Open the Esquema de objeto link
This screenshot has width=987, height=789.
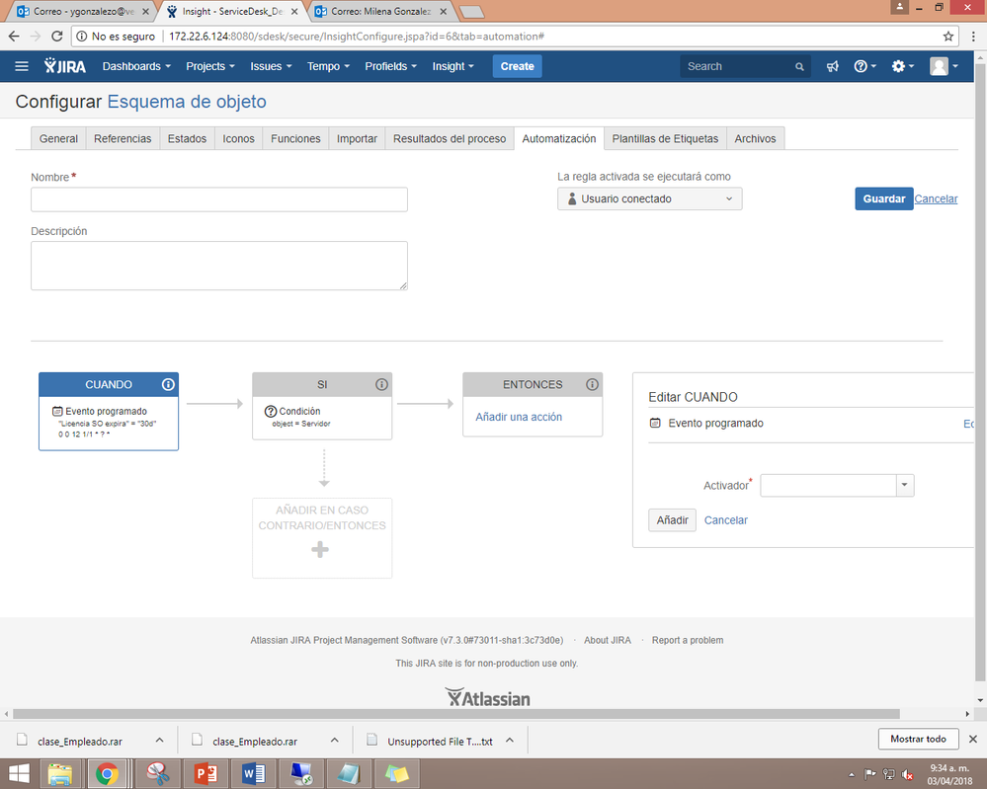tap(187, 102)
